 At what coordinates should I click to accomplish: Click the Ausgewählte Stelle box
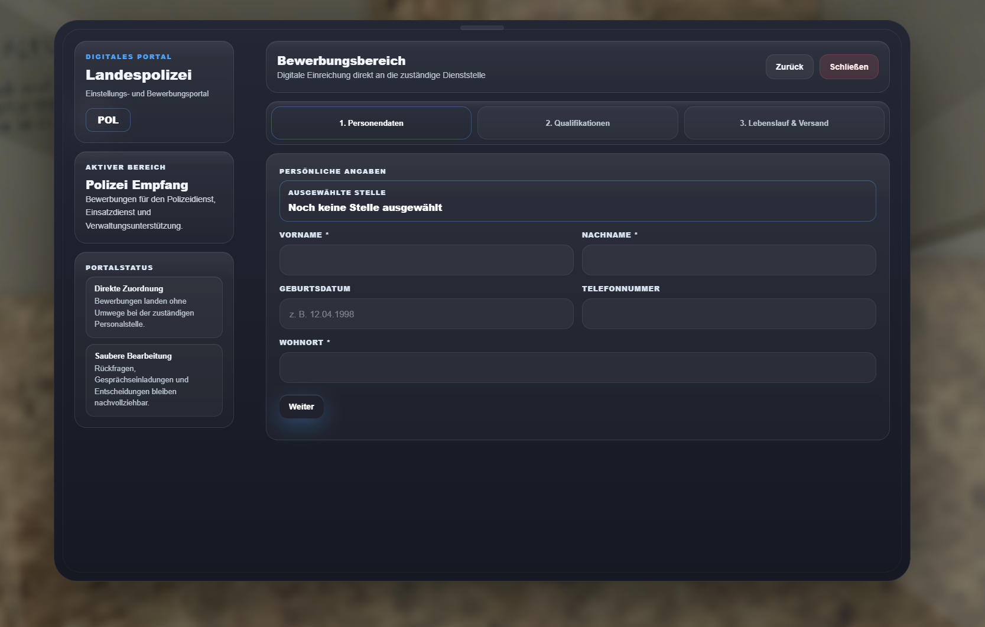[x=577, y=201]
